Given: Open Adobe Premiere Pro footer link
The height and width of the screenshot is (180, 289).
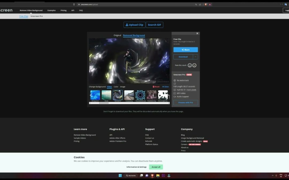Looking at the screenshot, I should (x=118, y=141).
